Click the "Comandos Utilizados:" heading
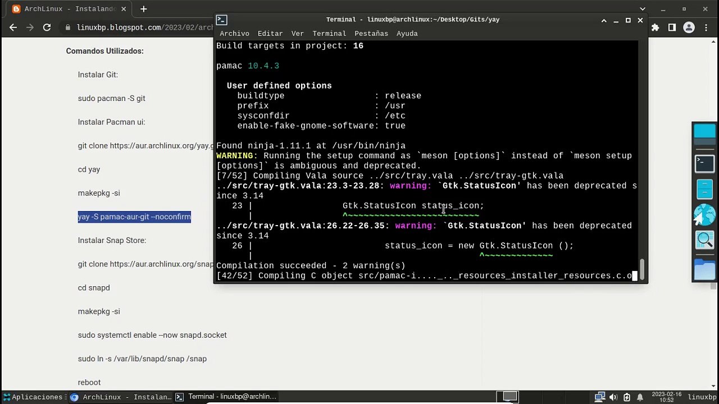 coord(104,51)
